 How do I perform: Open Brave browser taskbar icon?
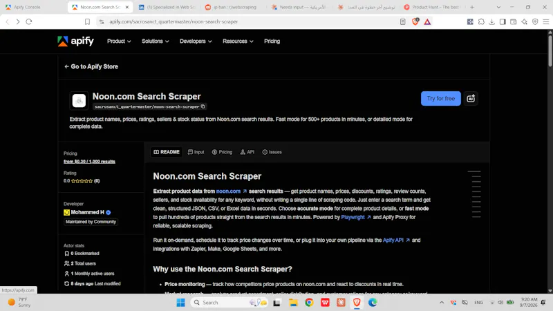tap(357, 303)
